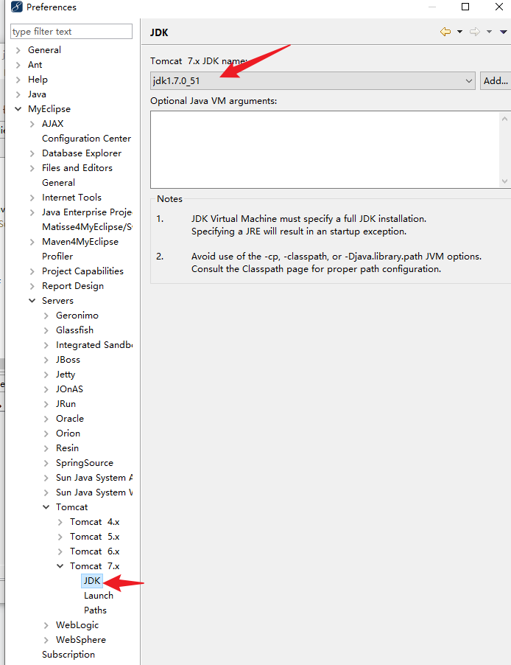Image resolution: width=511 pixels, height=665 pixels.
Task: Expand the WebSphere server node
Action: pos(46,640)
